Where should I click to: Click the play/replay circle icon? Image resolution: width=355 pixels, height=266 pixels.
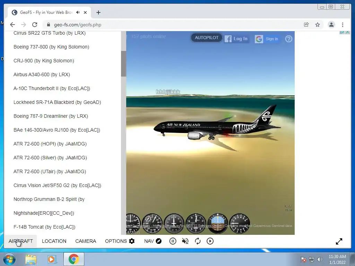point(210,241)
